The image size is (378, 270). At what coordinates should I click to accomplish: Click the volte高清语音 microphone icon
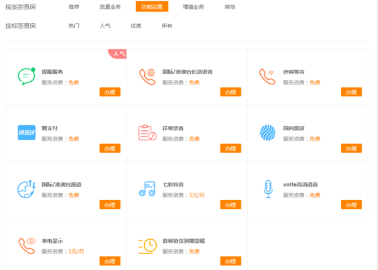[268, 189]
